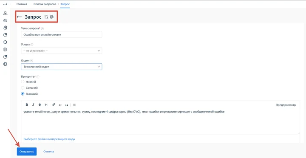Open the documents icon in sidebar
This screenshot has width=306, height=158.
coord(5,28)
